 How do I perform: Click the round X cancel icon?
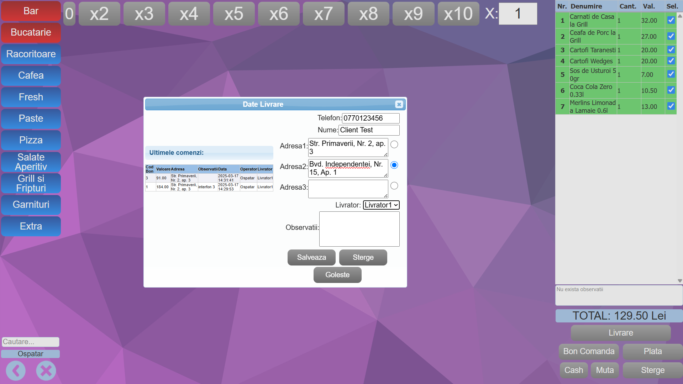tap(46, 371)
